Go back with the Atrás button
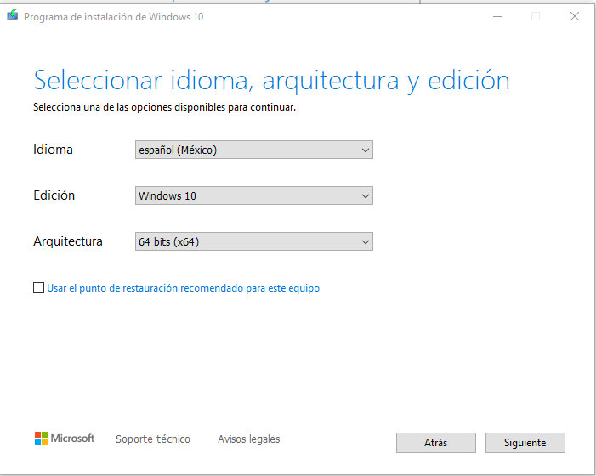596x476 pixels. tap(436, 443)
